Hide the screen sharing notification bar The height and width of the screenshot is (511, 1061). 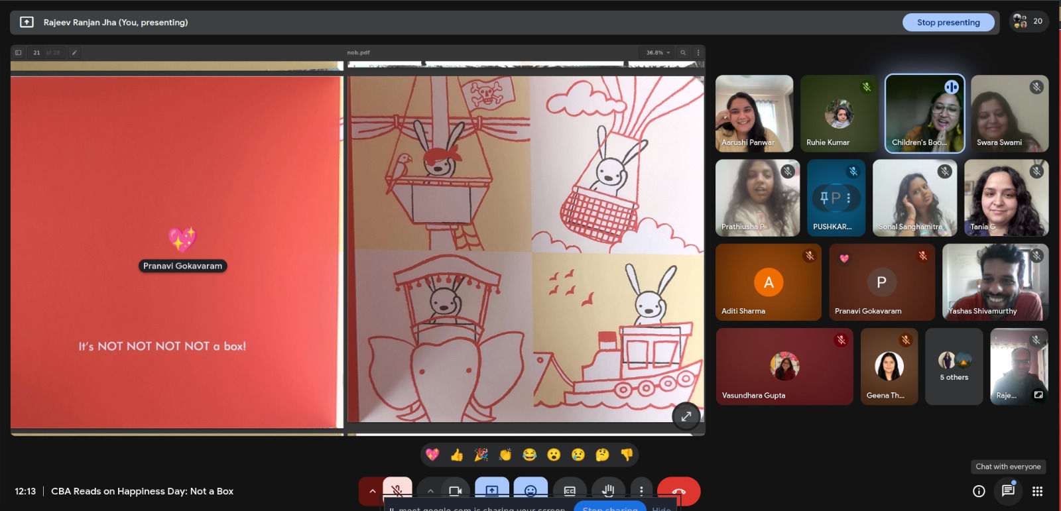coord(661,508)
